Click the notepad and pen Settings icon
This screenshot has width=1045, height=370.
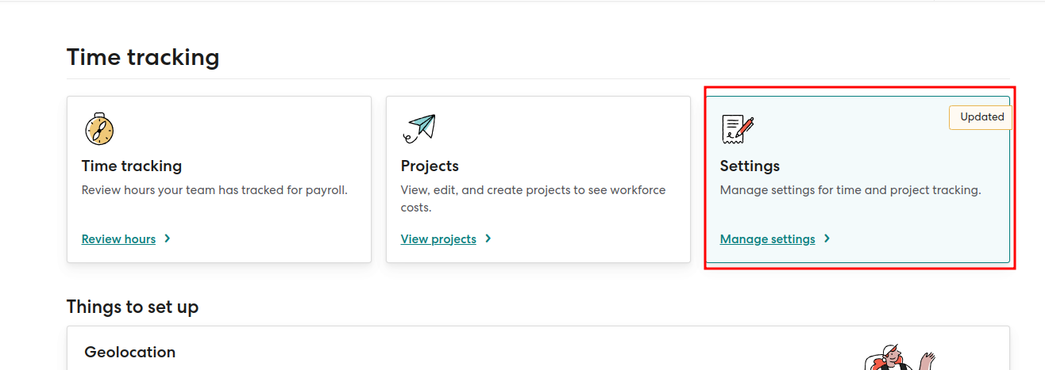point(738,128)
